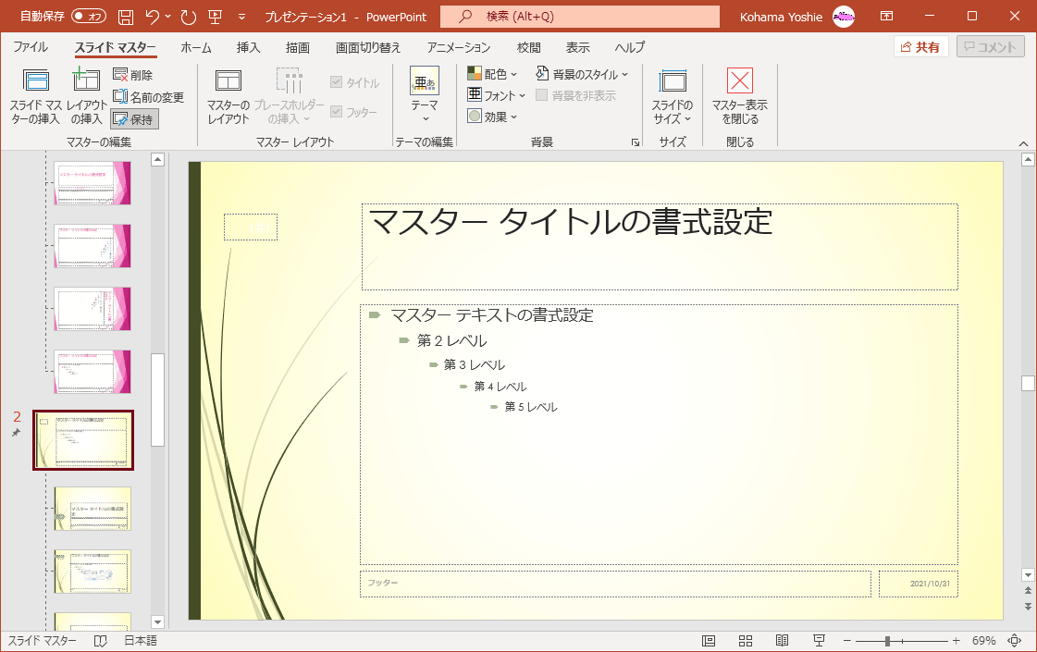Viewport: 1037px width, 652px height.
Task: Click 日本語 language in status bar
Action: 141,641
